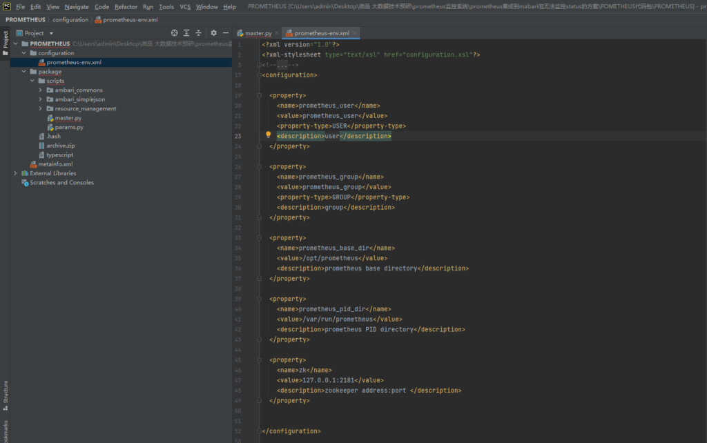Collapse the package folder
The width and height of the screenshot is (707, 443).
24,72
